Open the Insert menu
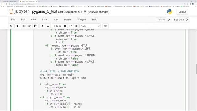197x111 pixels. coord(45,19)
